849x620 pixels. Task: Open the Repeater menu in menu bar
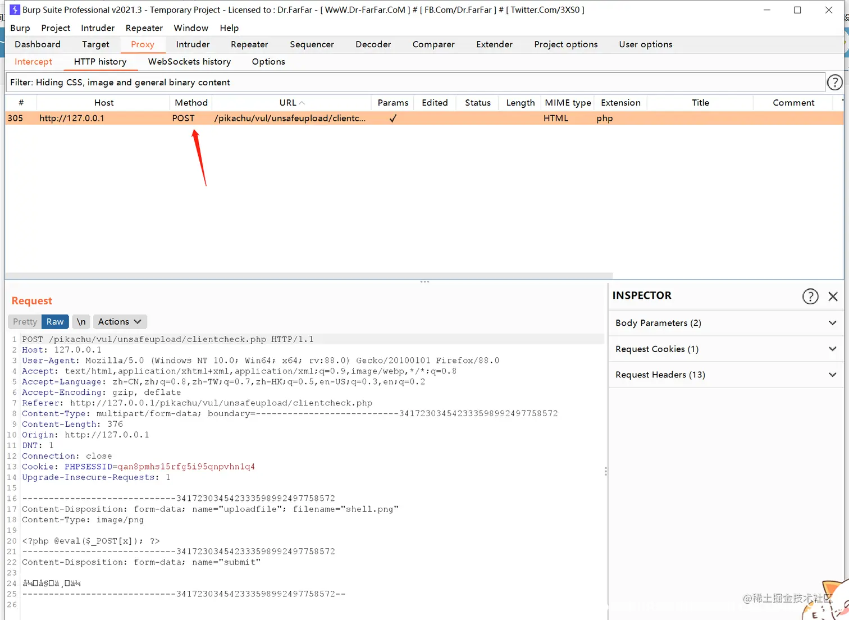click(144, 28)
